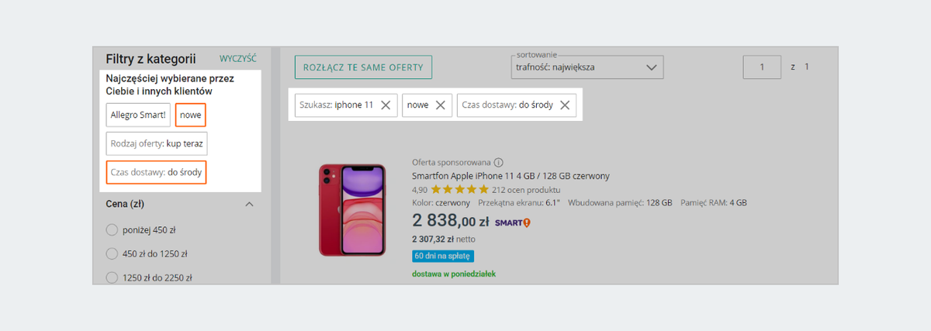
Task: Select 'poniżej 450 zł' price option
Action: click(112, 229)
